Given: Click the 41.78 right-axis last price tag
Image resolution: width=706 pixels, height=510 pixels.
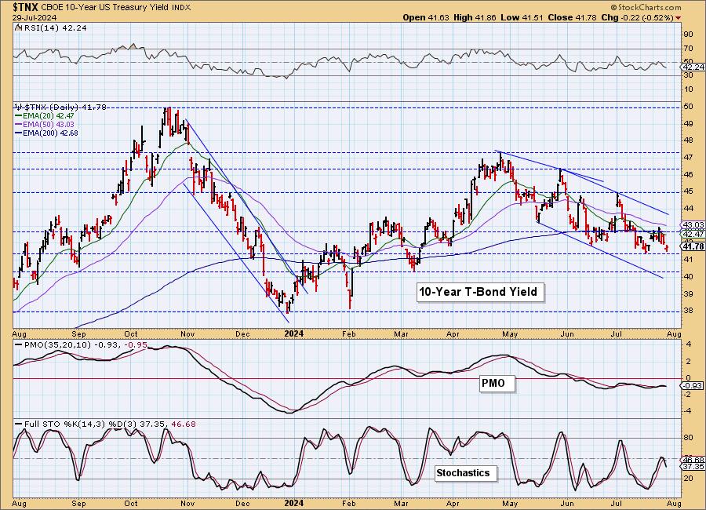Looking at the screenshot, I should click(693, 246).
